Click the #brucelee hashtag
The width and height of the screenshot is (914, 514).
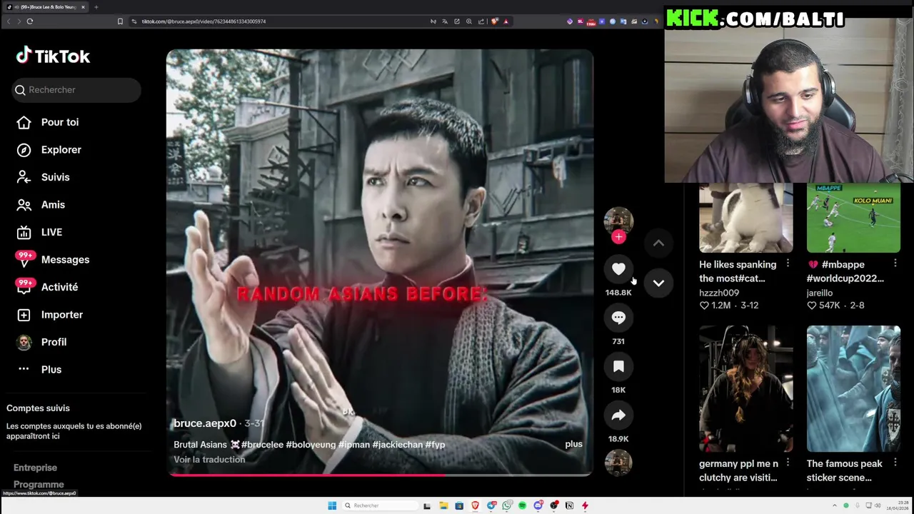262,445
